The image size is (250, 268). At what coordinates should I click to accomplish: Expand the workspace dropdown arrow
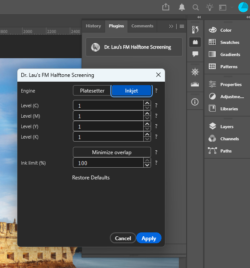(x=232, y=7)
